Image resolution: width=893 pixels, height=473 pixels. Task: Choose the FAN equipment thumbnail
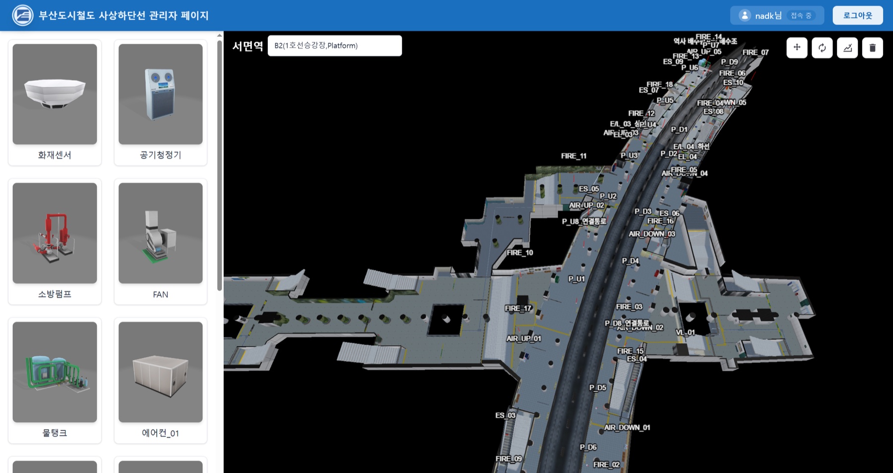pos(161,233)
